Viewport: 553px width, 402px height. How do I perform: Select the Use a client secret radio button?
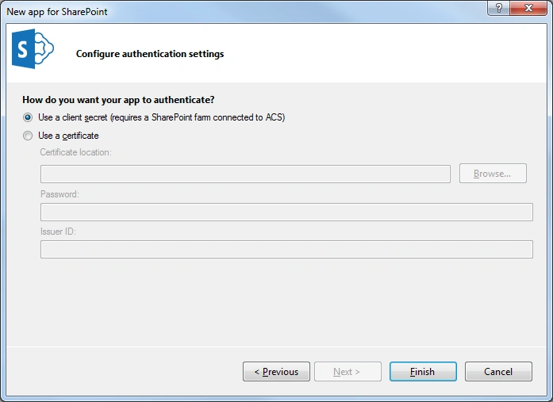pyautogui.click(x=28, y=117)
